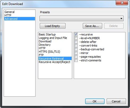Viewport: 130px width, 108px height.
Task: Enable the --level=NUMBER option
Action: (x=76, y=38)
